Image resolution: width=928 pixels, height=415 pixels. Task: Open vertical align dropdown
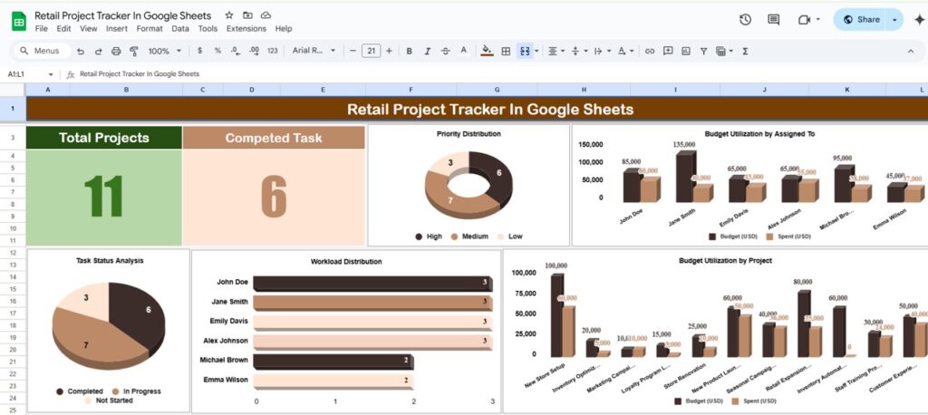coord(578,52)
